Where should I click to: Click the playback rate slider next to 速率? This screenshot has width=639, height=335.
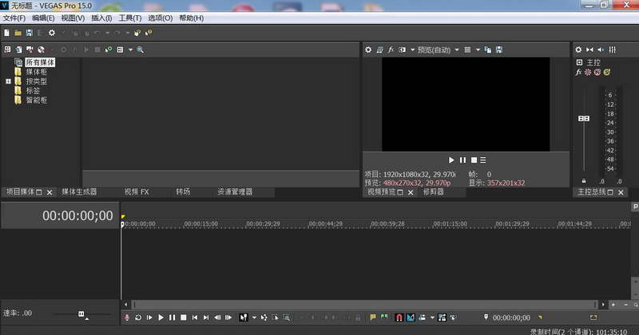pyautogui.click(x=81, y=313)
